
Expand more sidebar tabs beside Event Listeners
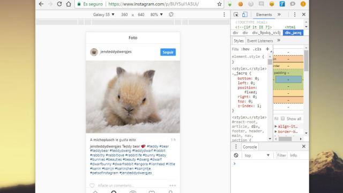tap(279, 41)
